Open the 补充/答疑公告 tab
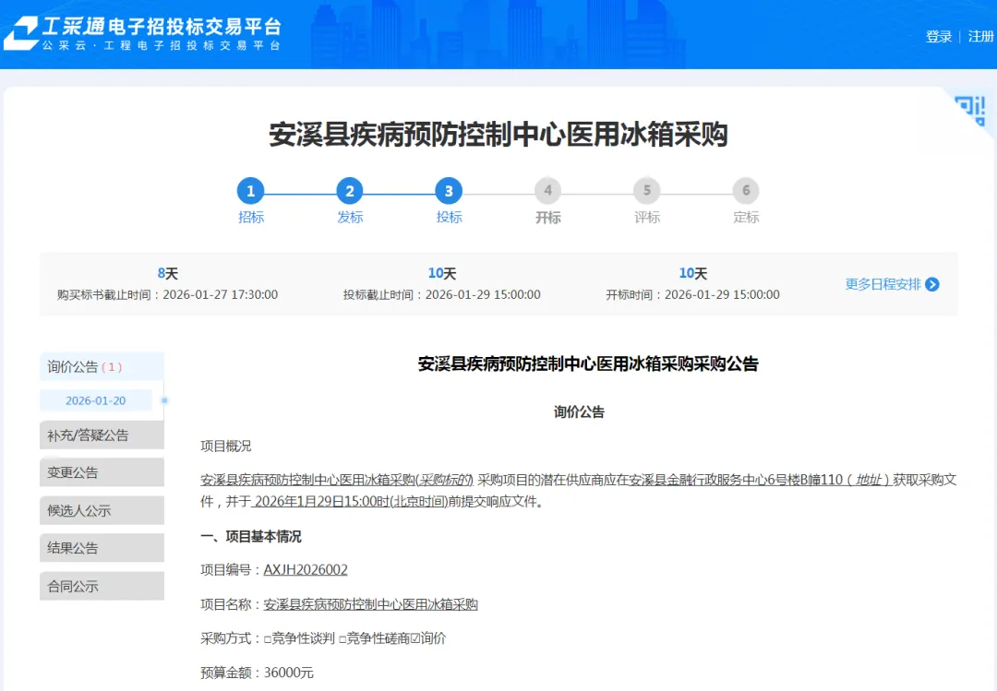Viewport: 997px width, 691px height. tap(102, 435)
